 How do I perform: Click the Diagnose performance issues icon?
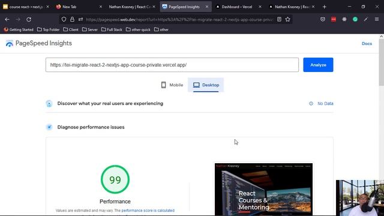pyautogui.click(x=49, y=127)
